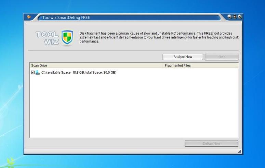Image resolution: width=265 pixels, height=168 pixels.
Task: Select the C:\ available space row text
Action: click(79, 73)
